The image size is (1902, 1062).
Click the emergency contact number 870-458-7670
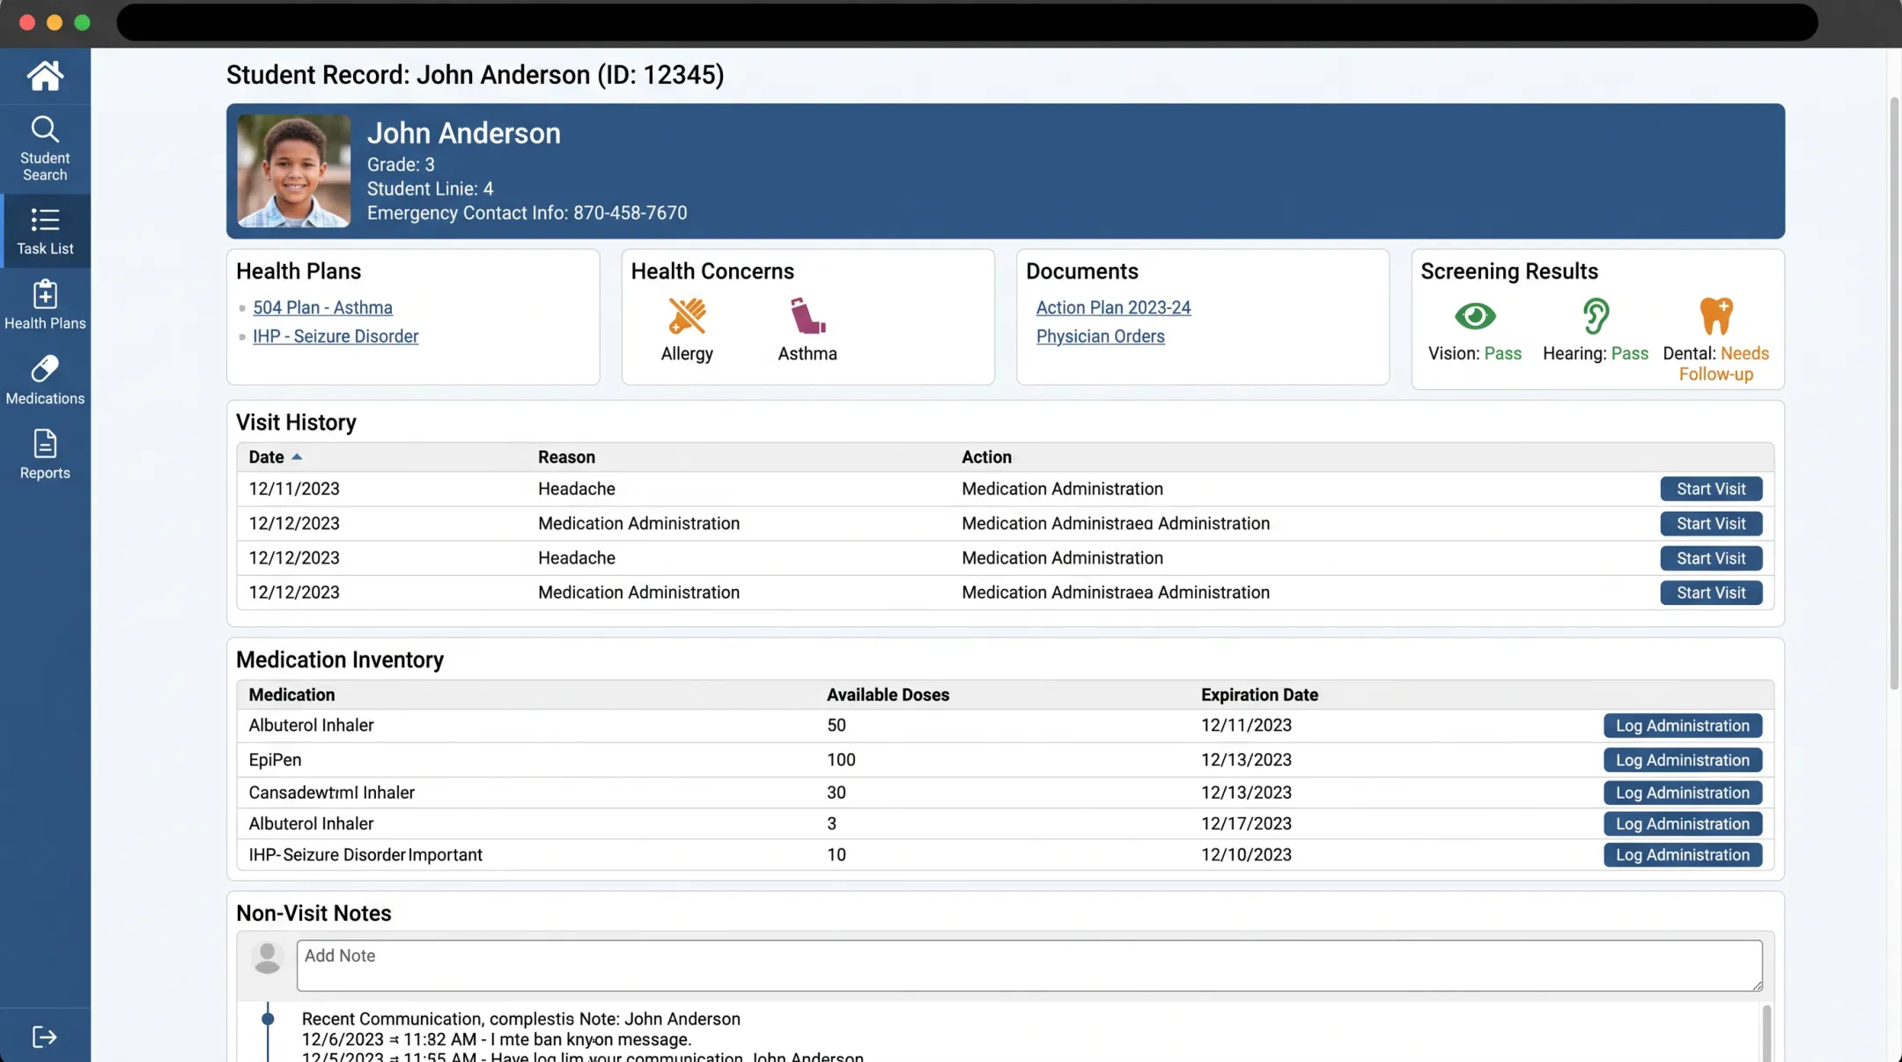click(x=630, y=213)
